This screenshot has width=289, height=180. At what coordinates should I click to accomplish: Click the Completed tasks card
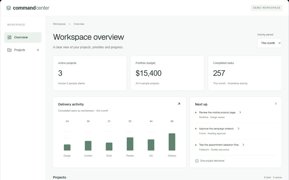click(245, 73)
